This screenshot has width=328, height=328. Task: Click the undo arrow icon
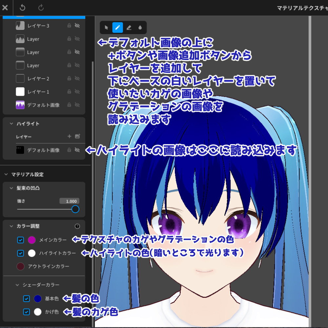[x=22, y=8]
